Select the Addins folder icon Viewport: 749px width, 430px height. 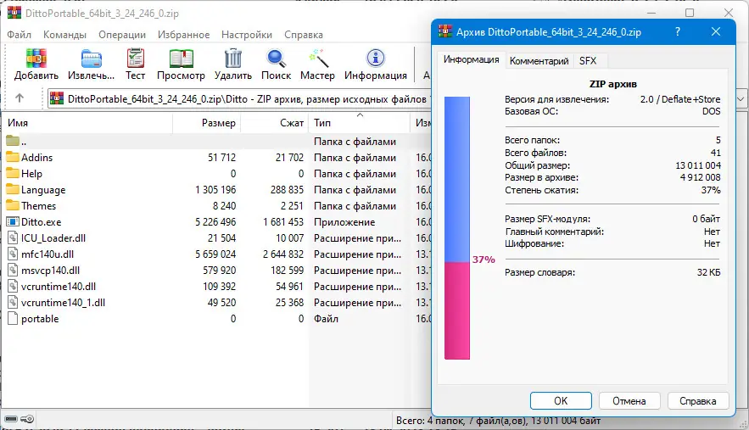(x=13, y=157)
